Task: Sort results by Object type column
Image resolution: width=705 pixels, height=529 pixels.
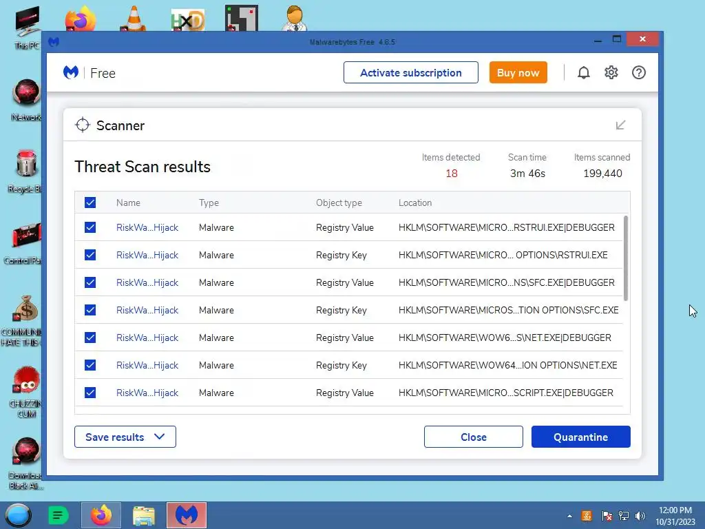Action: 339,203
